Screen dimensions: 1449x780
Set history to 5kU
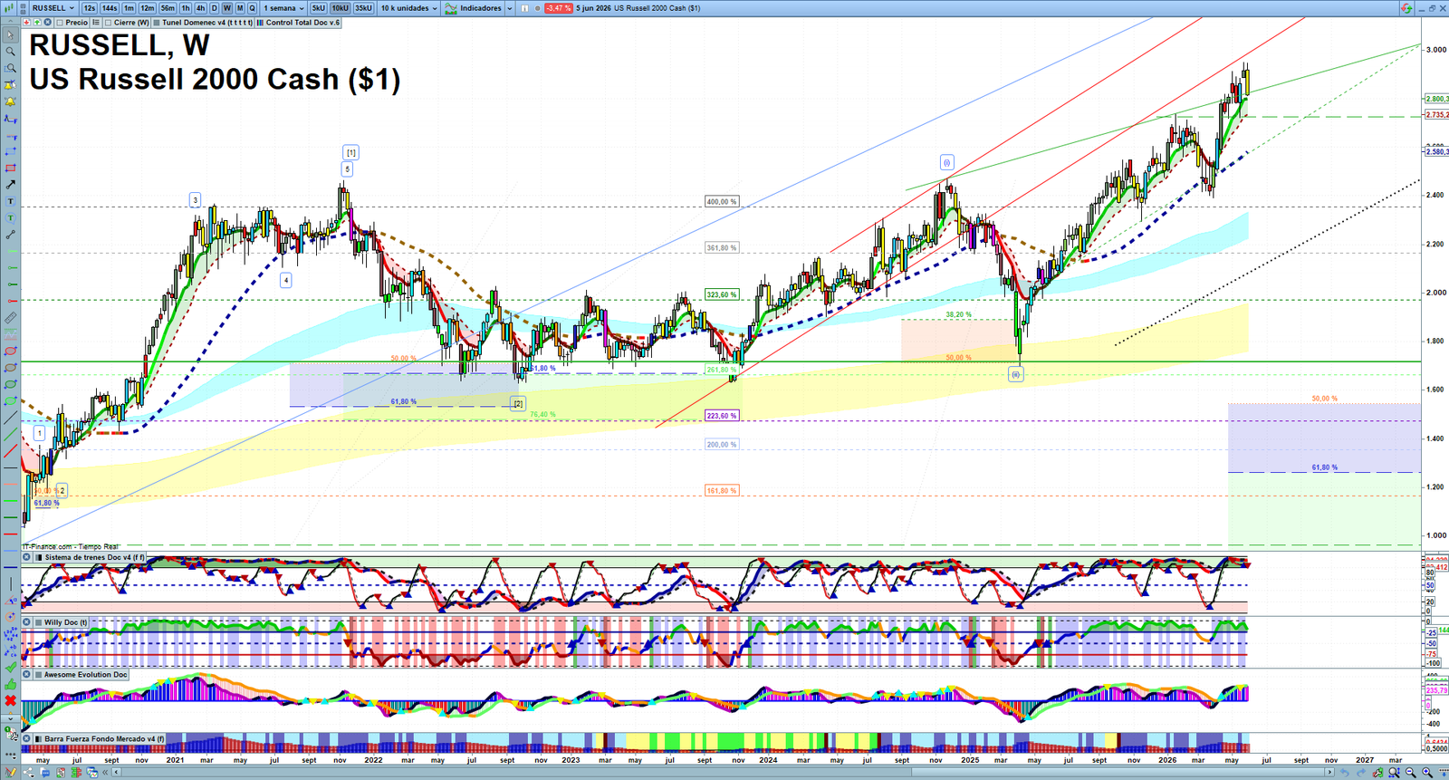318,8
